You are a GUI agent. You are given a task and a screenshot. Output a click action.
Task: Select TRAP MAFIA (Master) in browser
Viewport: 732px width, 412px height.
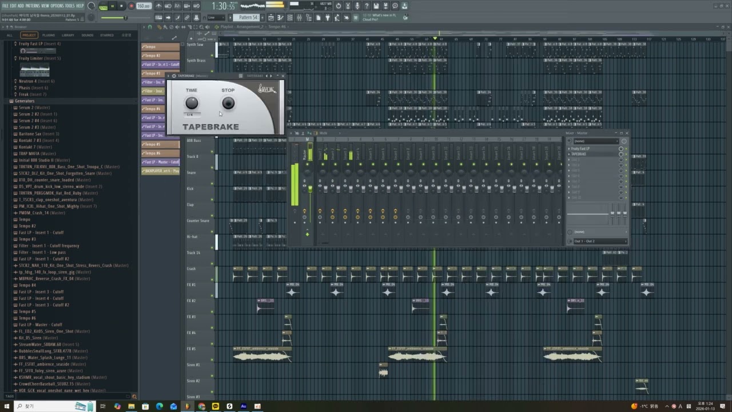coord(37,153)
